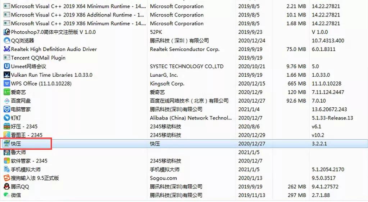This screenshot has height=202, width=368.
Task: Click the 腾讯QQ penguin icon
Action: [7, 187]
